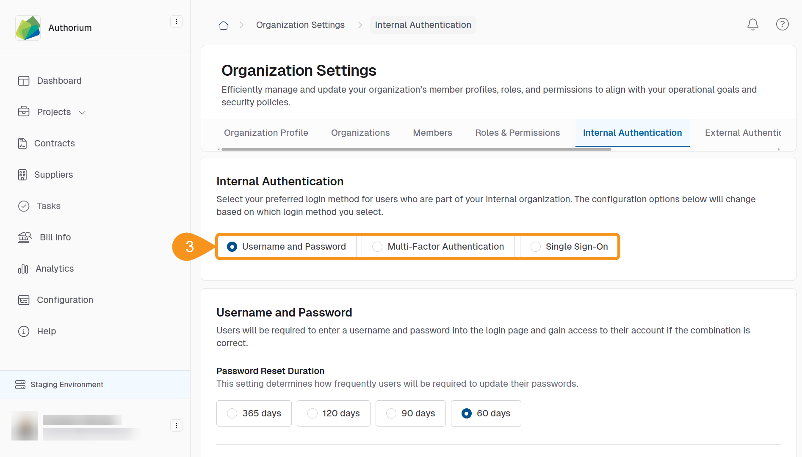Click the horizontal tab scrollbar

pyautogui.click(x=416, y=149)
